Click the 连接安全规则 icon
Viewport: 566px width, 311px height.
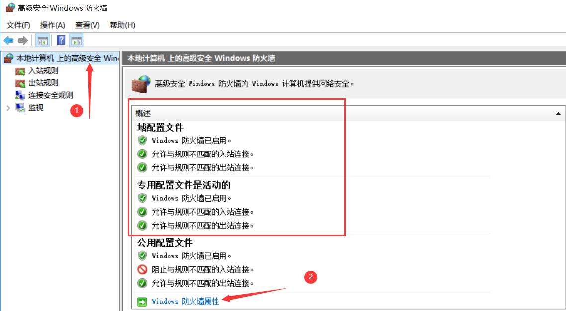[x=20, y=95]
